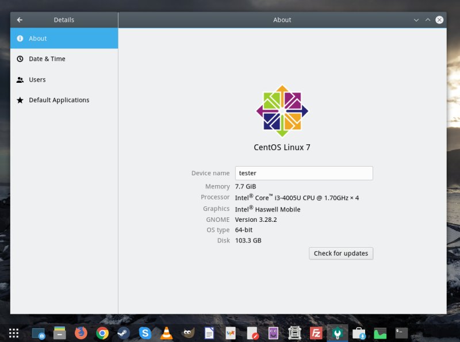Click the graphics value 'Haswell Mobile'
This screenshot has height=342, width=460.
pyautogui.click(x=278, y=209)
